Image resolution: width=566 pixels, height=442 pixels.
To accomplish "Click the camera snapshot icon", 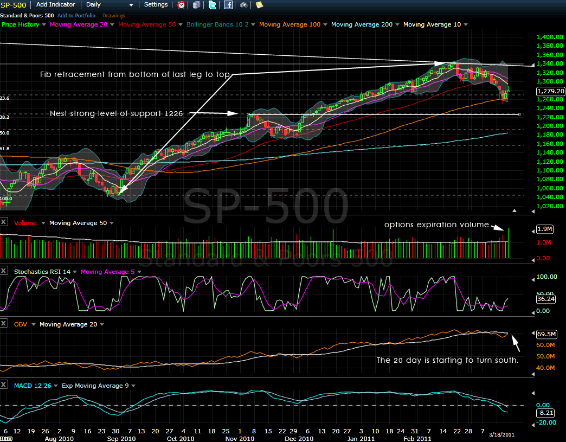I will [x=244, y=5].
